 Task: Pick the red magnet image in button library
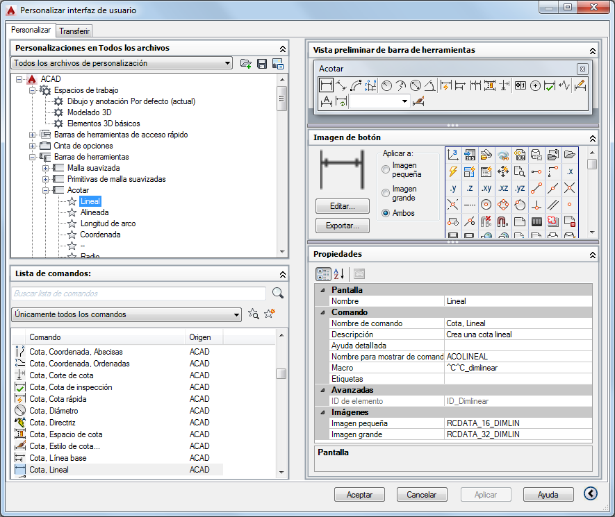[503, 221]
